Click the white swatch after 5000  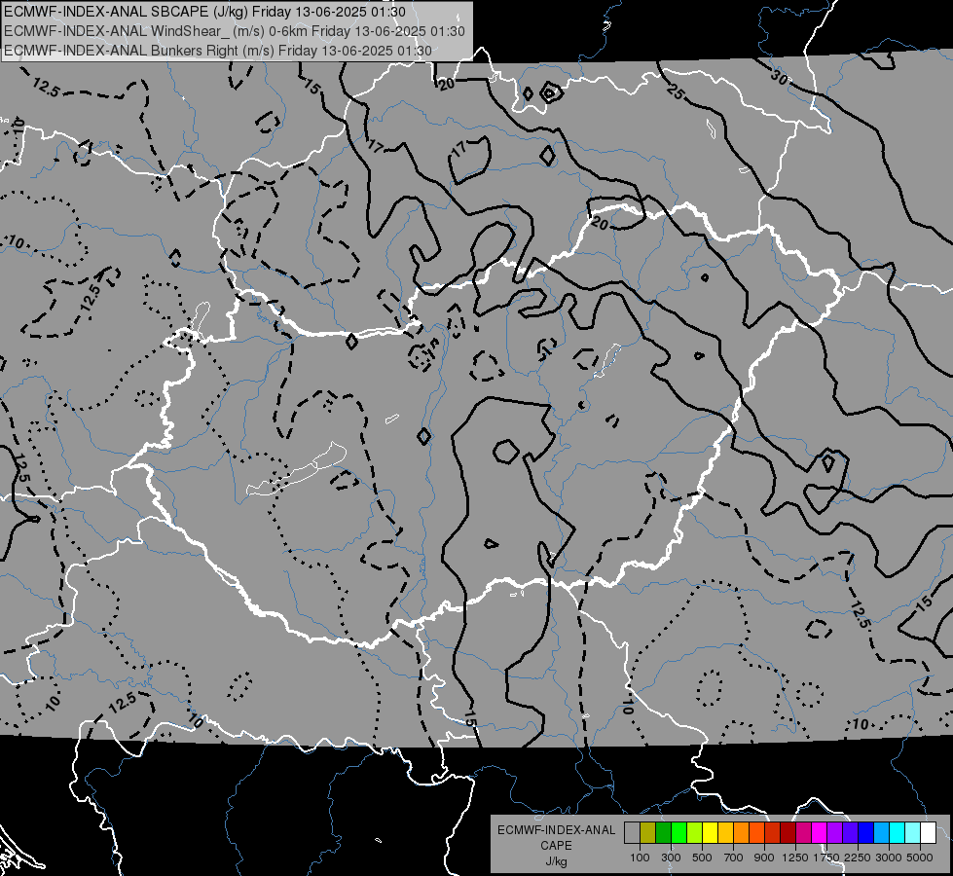point(928,833)
